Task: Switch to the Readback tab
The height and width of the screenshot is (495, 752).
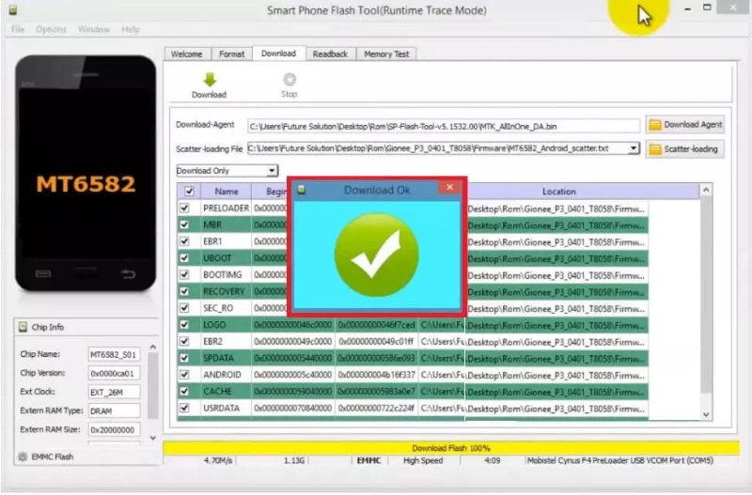Action: [330, 54]
